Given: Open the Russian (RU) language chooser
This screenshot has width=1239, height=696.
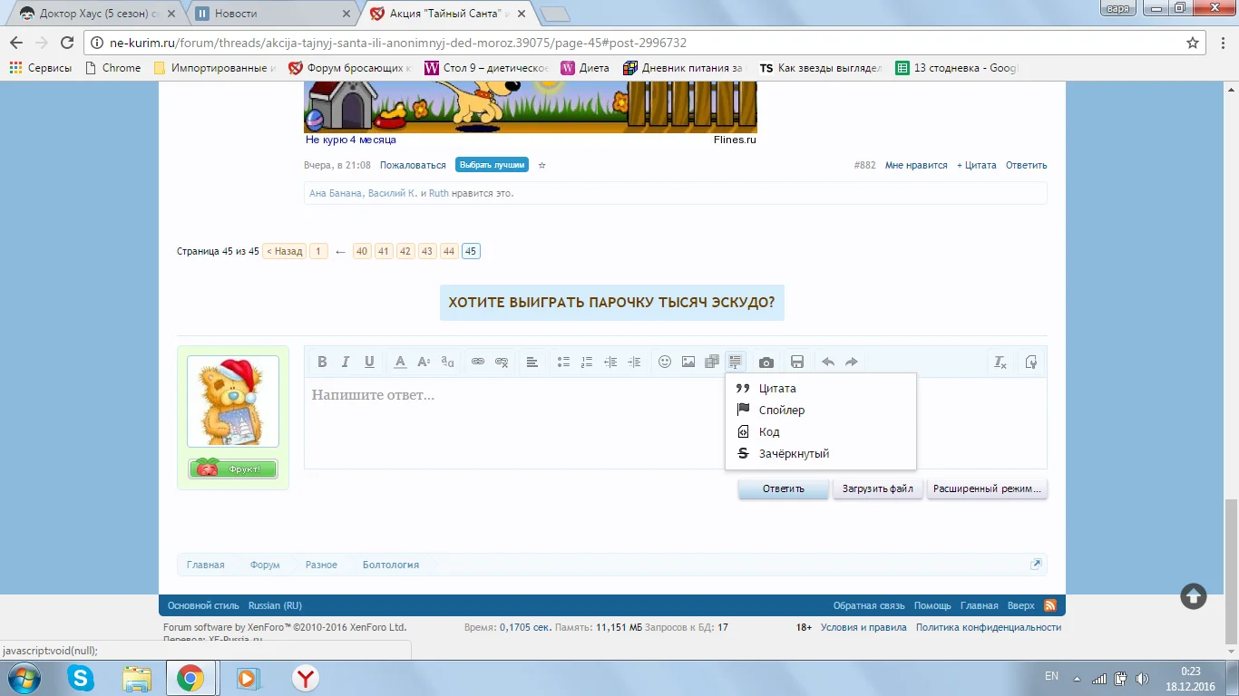Looking at the screenshot, I should 275,605.
